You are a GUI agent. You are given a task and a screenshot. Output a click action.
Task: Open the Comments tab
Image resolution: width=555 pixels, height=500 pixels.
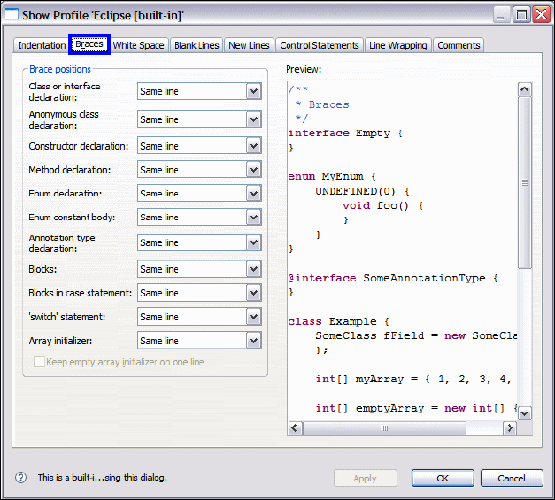point(459,46)
